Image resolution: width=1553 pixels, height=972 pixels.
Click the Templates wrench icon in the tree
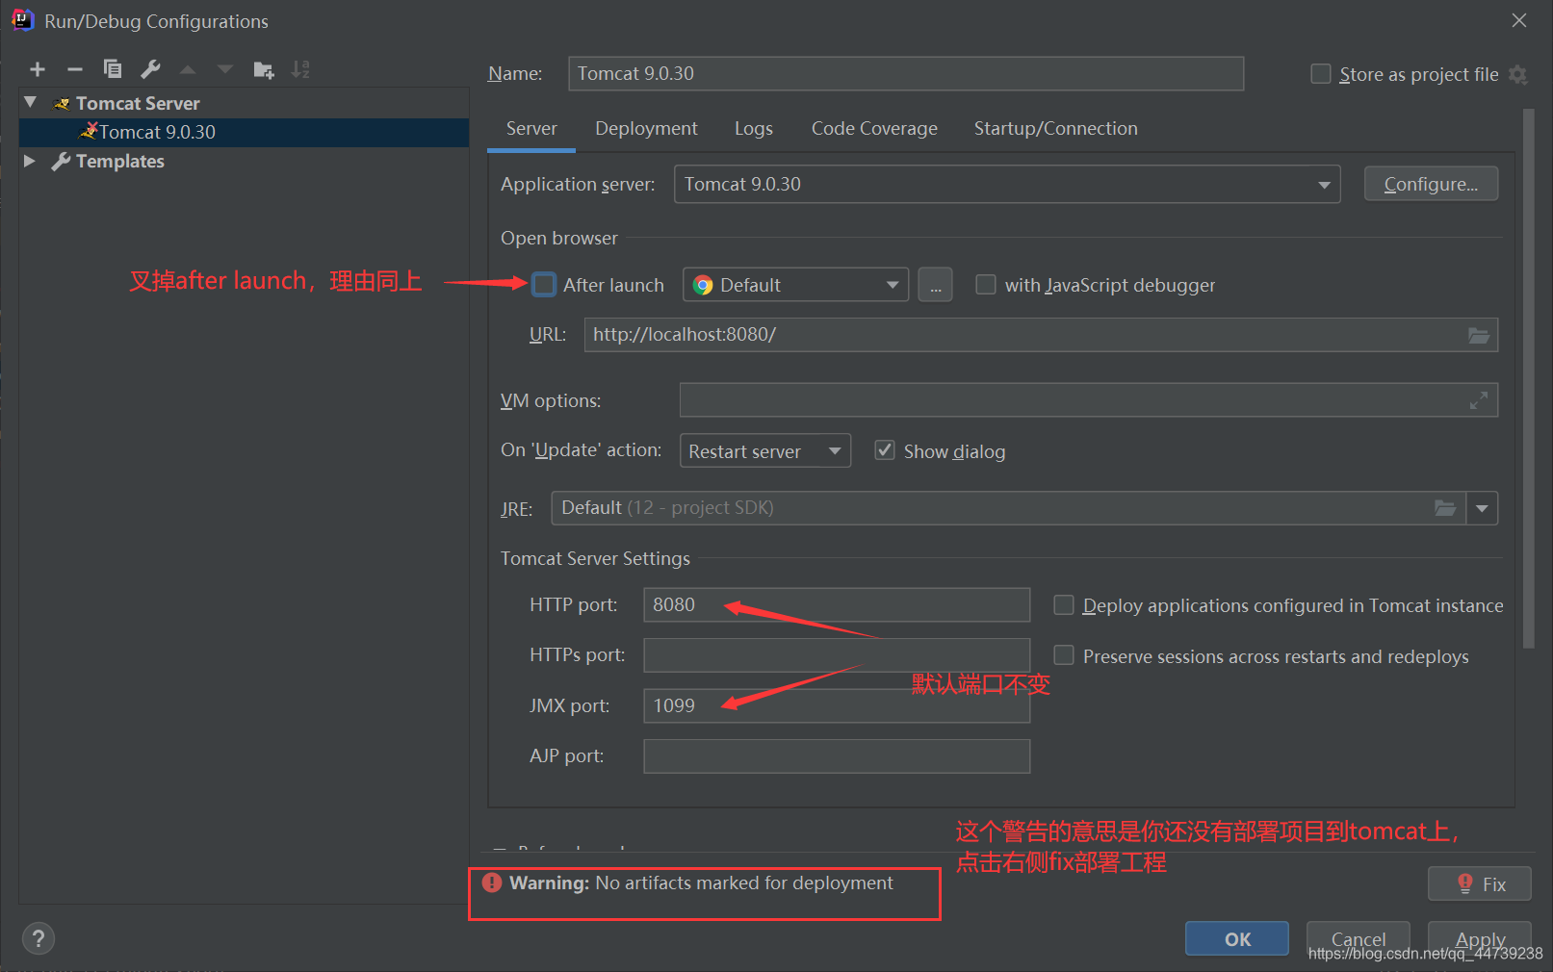coord(62,162)
